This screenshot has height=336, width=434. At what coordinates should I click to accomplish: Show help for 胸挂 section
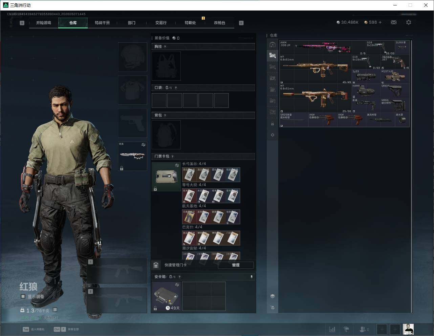pos(165,47)
